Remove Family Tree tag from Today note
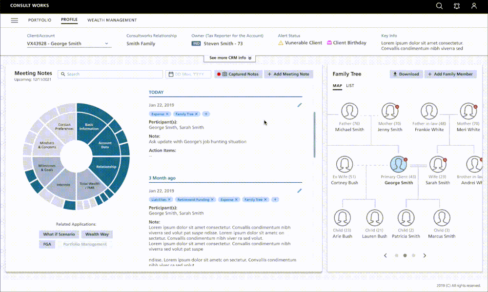Image resolution: width=488 pixels, height=292 pixels. [x=196, y=114]
